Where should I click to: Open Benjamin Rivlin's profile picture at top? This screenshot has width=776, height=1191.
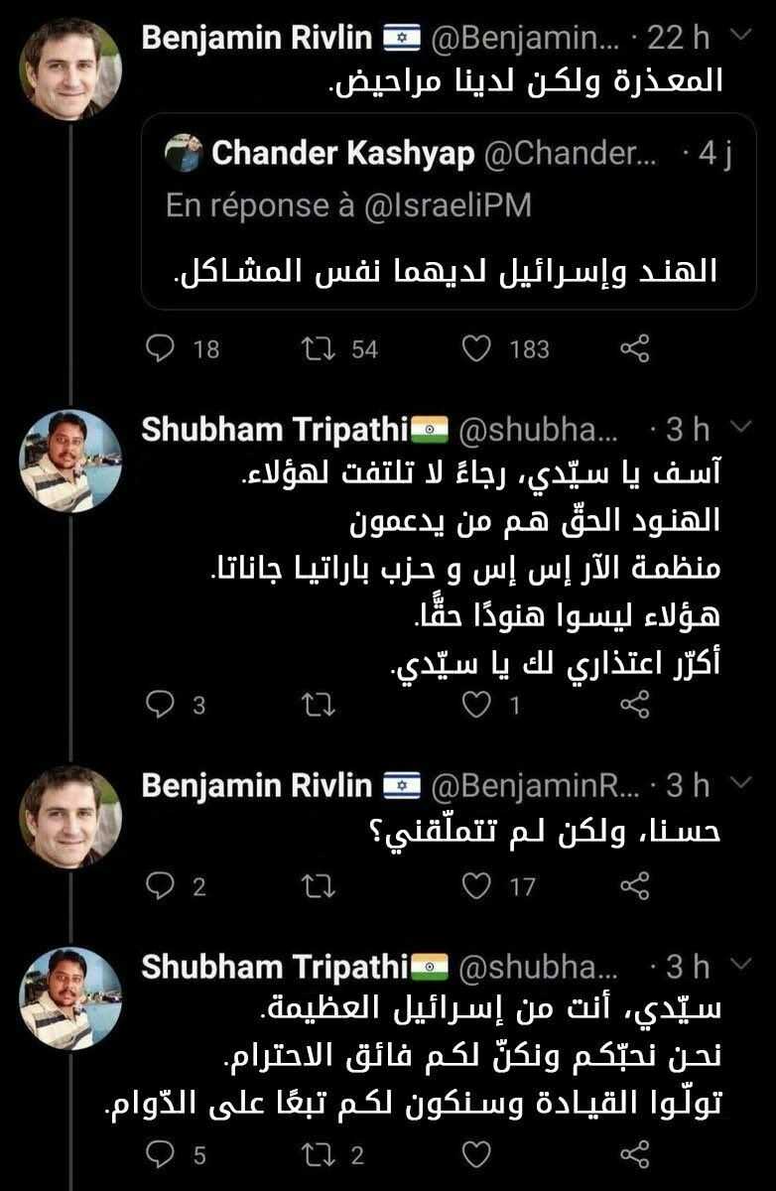pyautogui.click(x=71, y=67)
